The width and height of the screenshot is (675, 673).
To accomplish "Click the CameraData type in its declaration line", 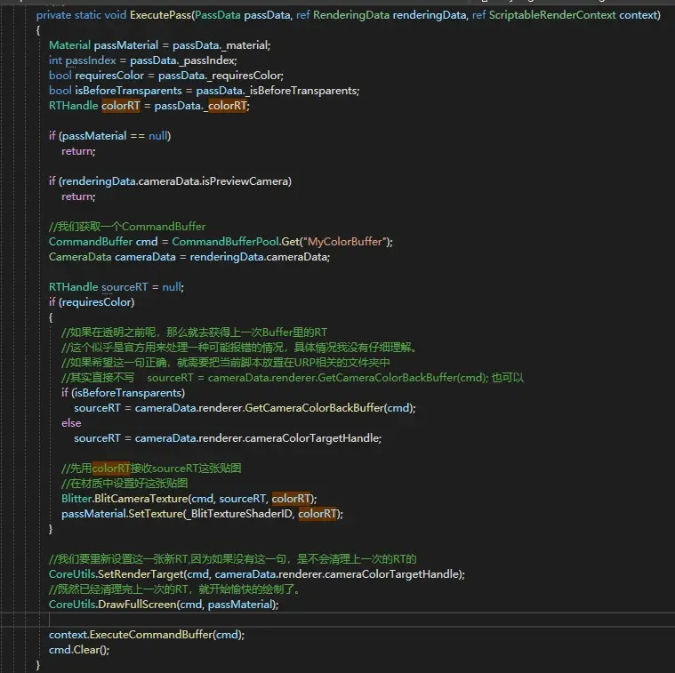I will (x=80, y=257).
